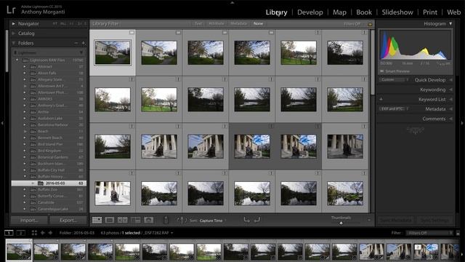Screen dimensions: 465x262
Task: Click the 2016-05-03 folder icon
Action: pyautogui.click(x=41, y=183)
